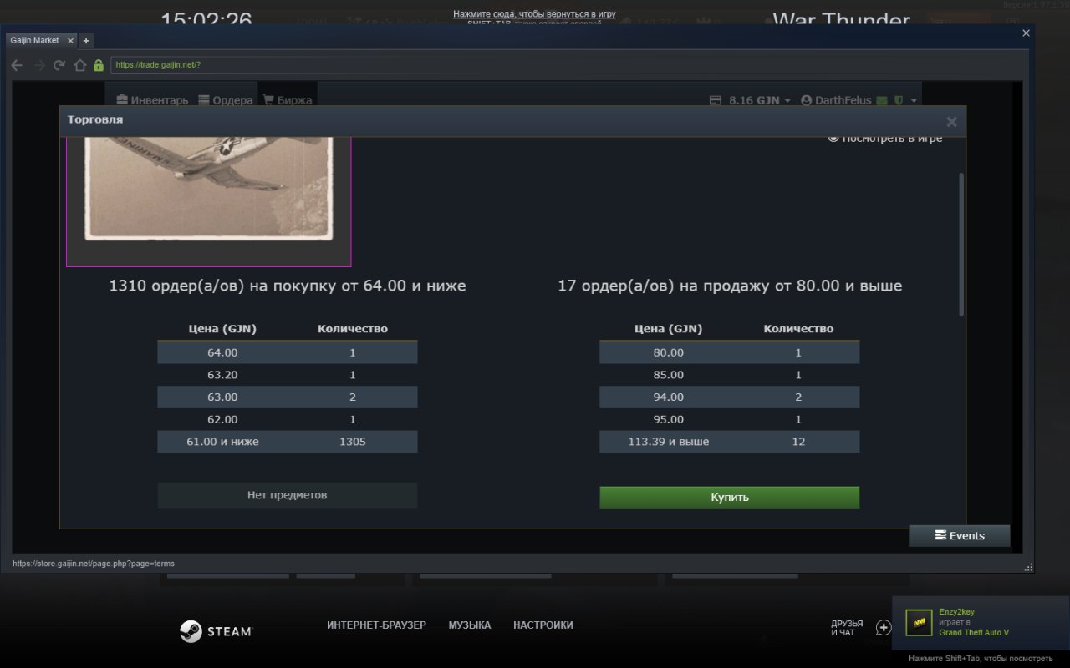Open МУЗЫКА in Steam overlay
The width and height of the screenshot is (1070, 668).
470,625
